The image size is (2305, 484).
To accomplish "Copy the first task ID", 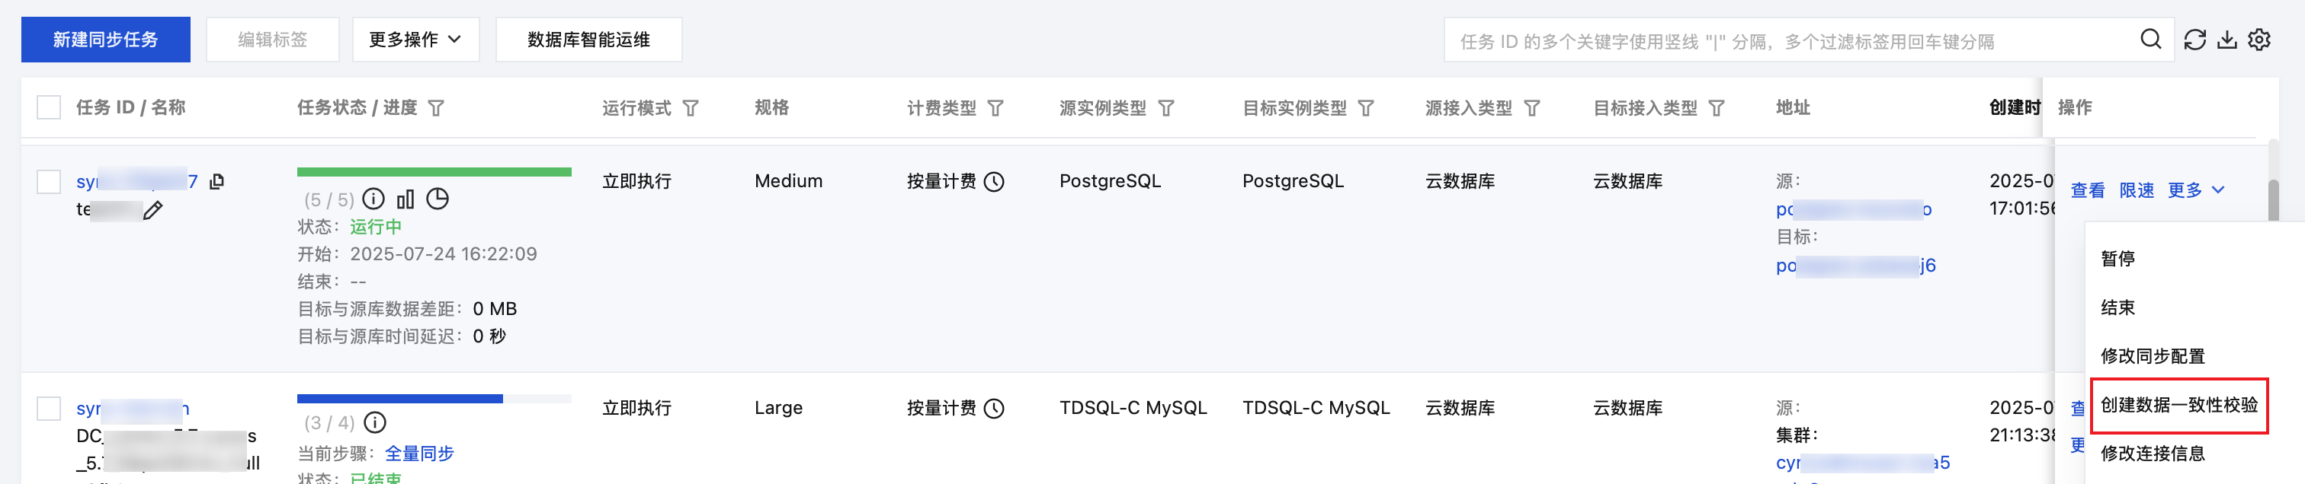I will coord(216,181).
